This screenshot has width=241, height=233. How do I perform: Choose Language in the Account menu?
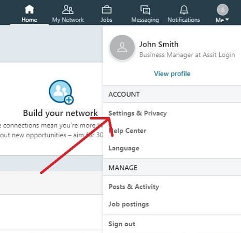124,148
